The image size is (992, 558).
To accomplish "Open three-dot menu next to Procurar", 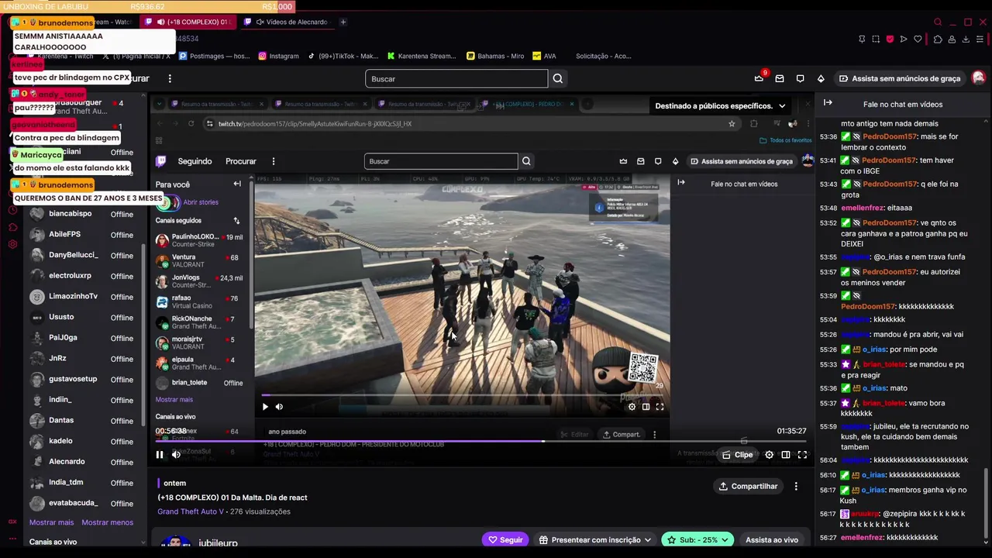I will (170, 78).
